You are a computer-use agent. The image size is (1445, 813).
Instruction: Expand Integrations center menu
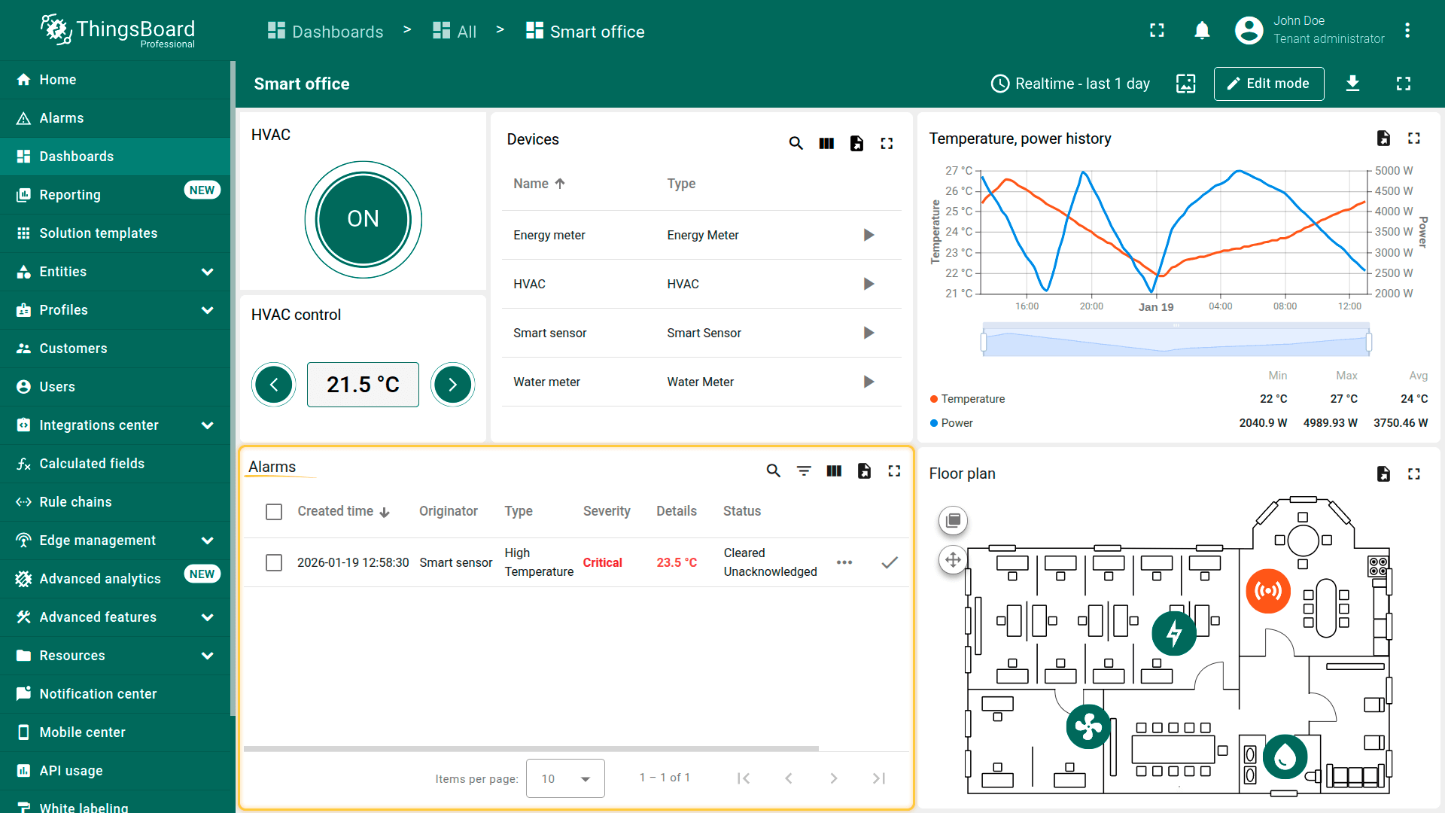pyautogui.click(x=207, y=425)
